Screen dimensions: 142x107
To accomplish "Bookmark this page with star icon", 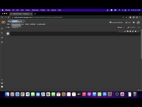I will 126,18.
